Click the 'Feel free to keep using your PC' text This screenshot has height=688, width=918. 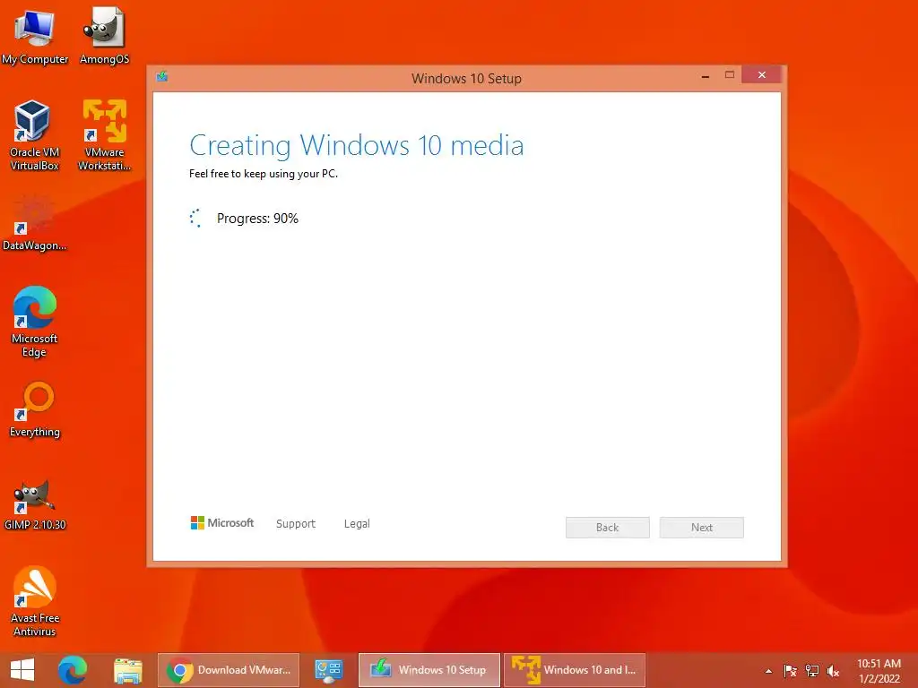click(264, 174)
